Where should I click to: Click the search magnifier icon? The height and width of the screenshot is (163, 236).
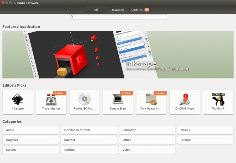point(72,17)
